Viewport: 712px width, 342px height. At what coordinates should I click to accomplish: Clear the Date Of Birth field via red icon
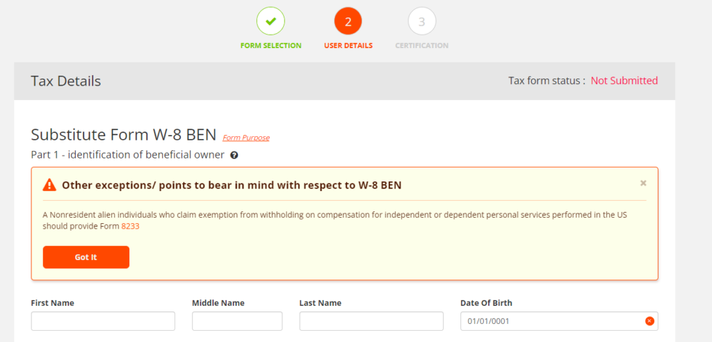[x=649, y=321]
